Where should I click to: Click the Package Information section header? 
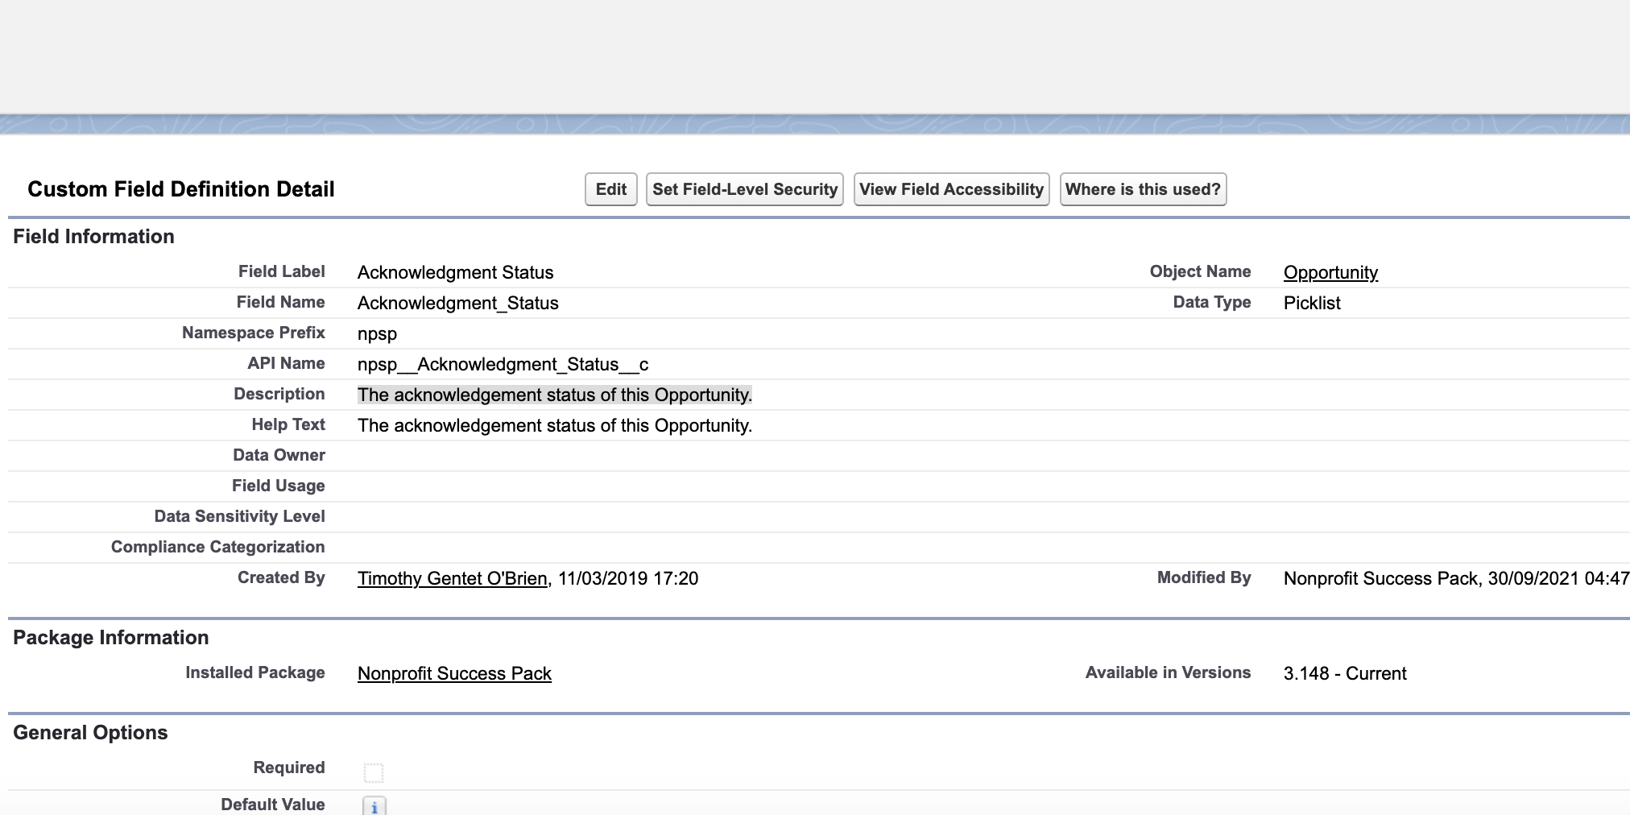coord(110,637)
